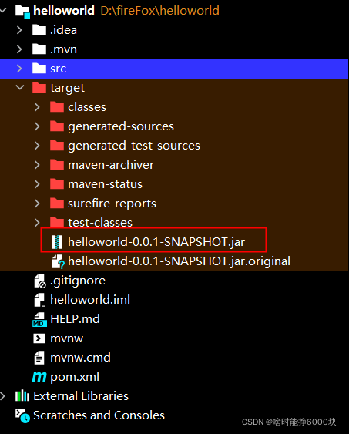Expand the External Libraries node

click(3, 395)
